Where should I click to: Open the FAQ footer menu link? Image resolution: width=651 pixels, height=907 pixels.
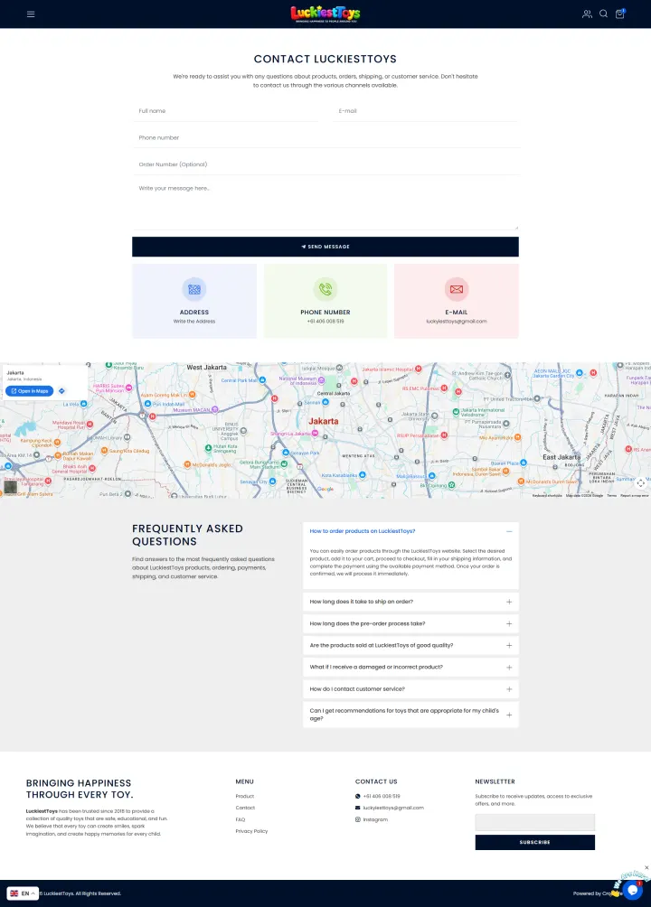(x=241, y=819)
